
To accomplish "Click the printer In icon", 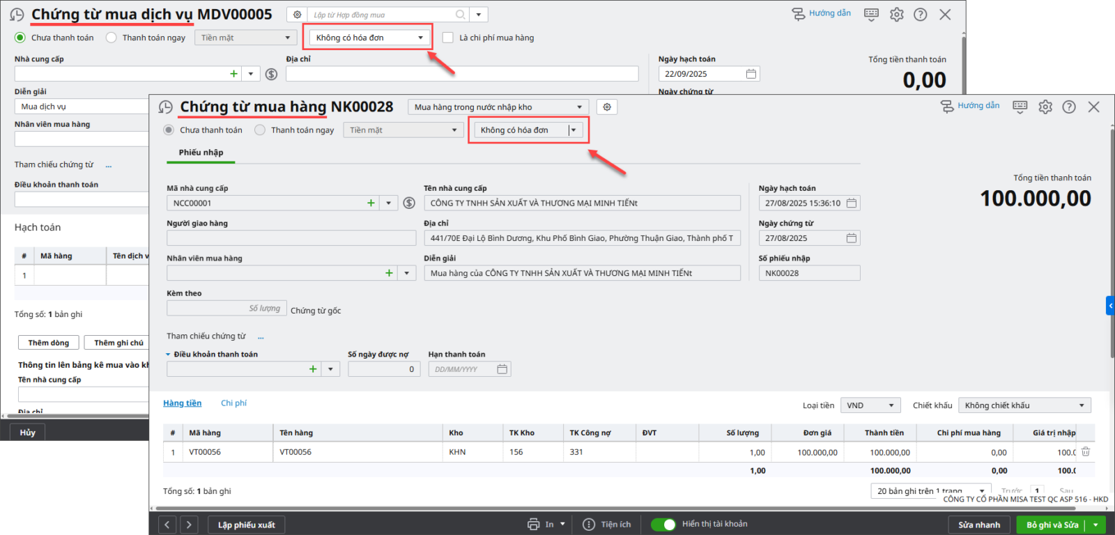I will click(x=534, y=525).
